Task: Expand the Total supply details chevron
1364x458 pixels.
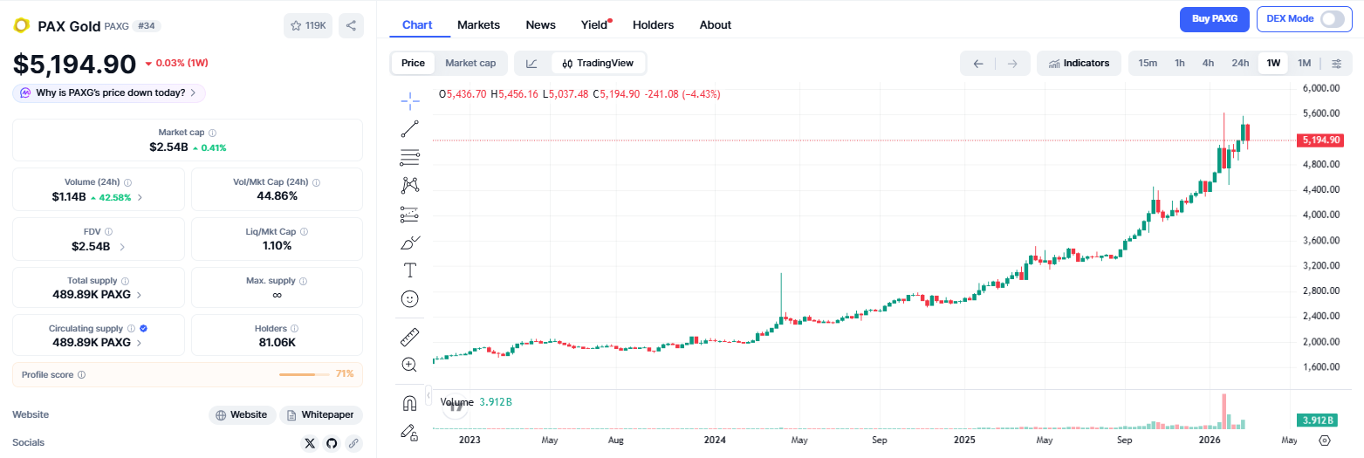Action: coord(140,295)
